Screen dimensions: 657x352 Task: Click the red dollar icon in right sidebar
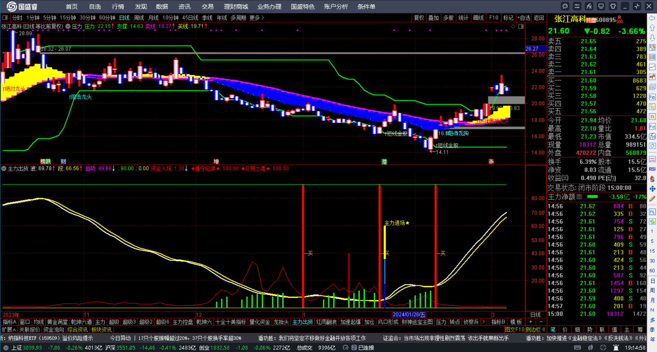(x=652, y=179)
